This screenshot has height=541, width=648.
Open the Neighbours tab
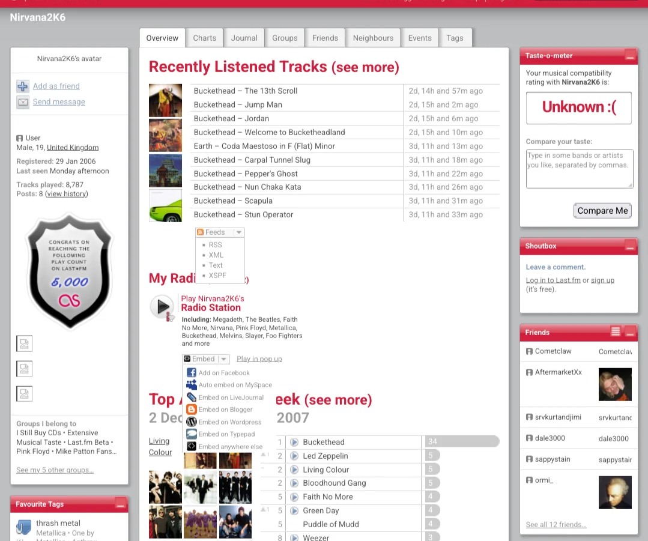tap(373, 38)
